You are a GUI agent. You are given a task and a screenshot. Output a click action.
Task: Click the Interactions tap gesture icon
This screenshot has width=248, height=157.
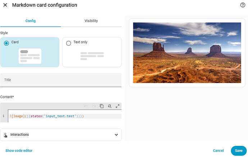[x=5, y=135]
